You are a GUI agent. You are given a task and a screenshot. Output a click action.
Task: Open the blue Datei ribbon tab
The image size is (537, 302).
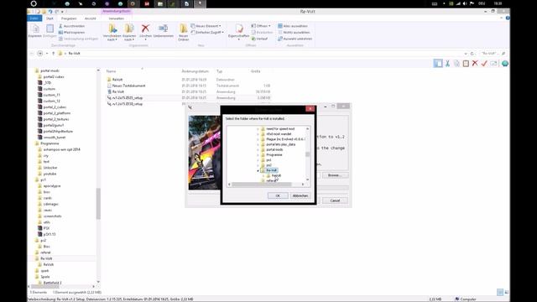pyautogui.click(x=34, y=18)
